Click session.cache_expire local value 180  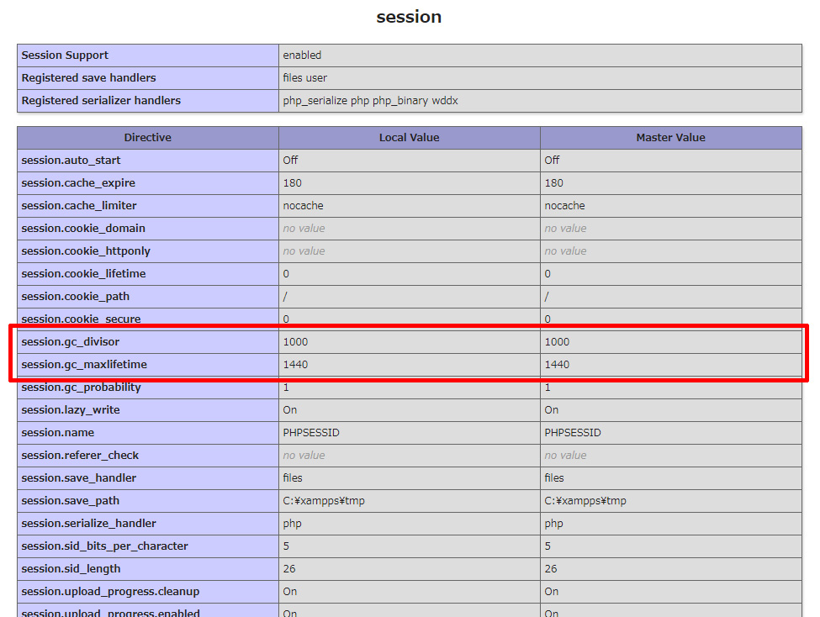(x=293, y=183)
